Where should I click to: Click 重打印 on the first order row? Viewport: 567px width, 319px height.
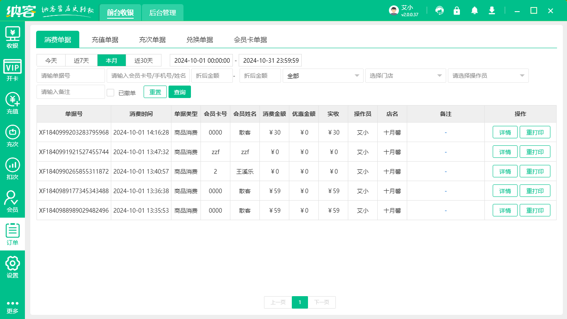coord(535,132)
